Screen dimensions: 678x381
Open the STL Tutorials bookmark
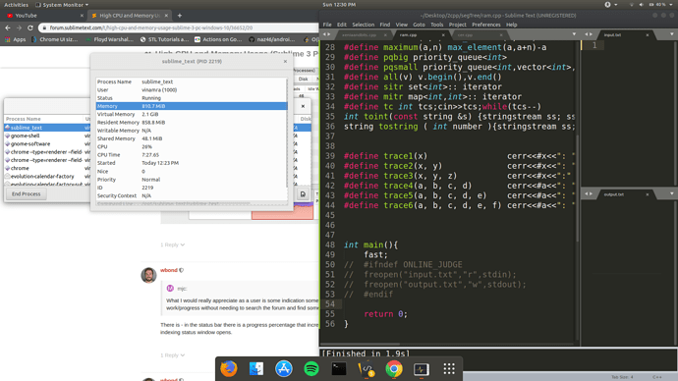165,39
